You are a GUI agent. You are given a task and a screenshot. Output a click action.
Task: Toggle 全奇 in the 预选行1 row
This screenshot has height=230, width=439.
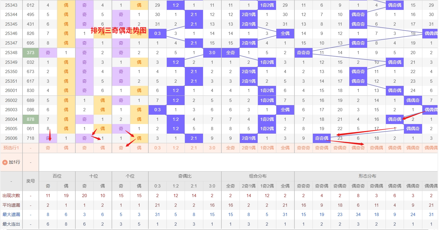[230, 148]
